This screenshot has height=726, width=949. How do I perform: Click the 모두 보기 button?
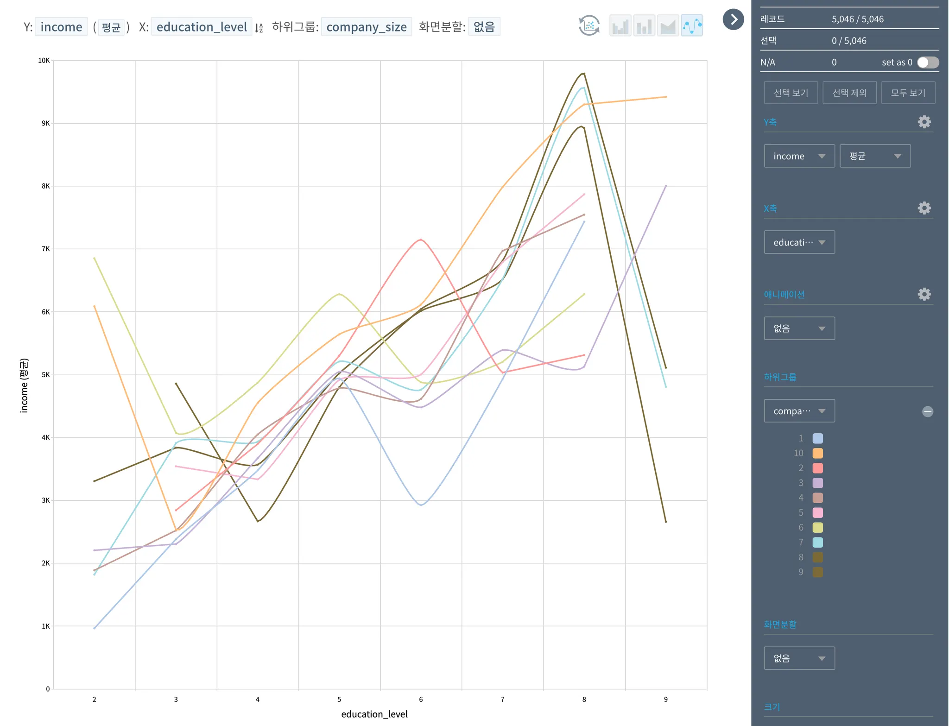[908, 93]
